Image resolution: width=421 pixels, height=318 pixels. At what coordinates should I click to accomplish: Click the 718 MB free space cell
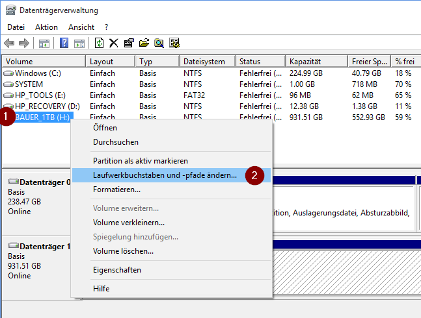click(x=364, y=84)
